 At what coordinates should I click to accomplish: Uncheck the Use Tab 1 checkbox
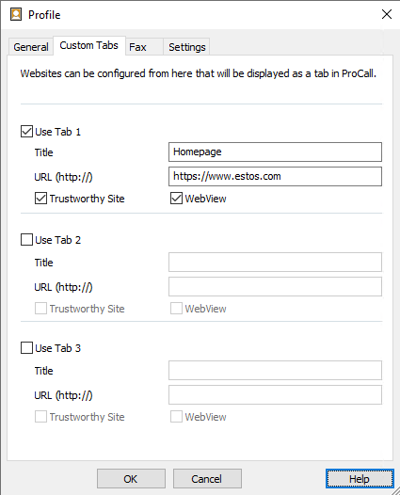coord(26,132)
